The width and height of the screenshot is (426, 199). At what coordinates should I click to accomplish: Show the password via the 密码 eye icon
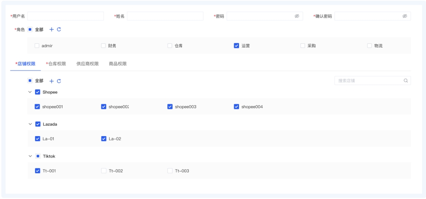[297, 16]
